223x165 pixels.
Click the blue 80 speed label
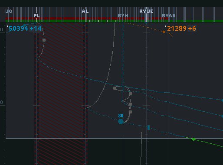point(121,116)
